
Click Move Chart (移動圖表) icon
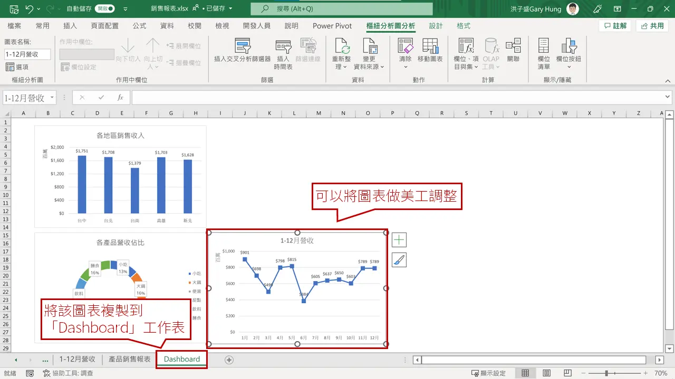coord(430,46)
